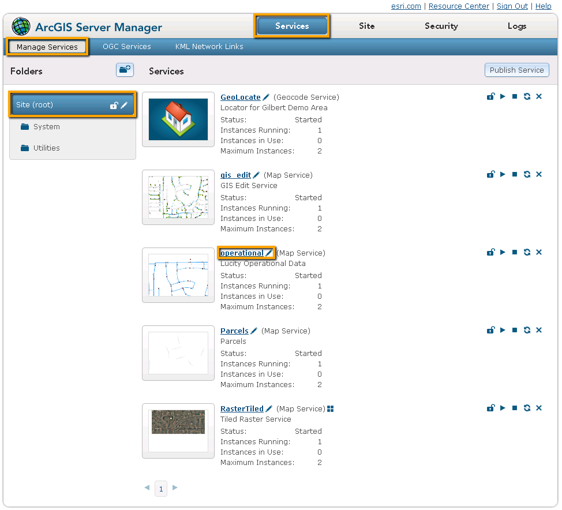View caching status icon beside RasterTiled
Viewport: 562px width, 510px height.
[x=329, y=408]
